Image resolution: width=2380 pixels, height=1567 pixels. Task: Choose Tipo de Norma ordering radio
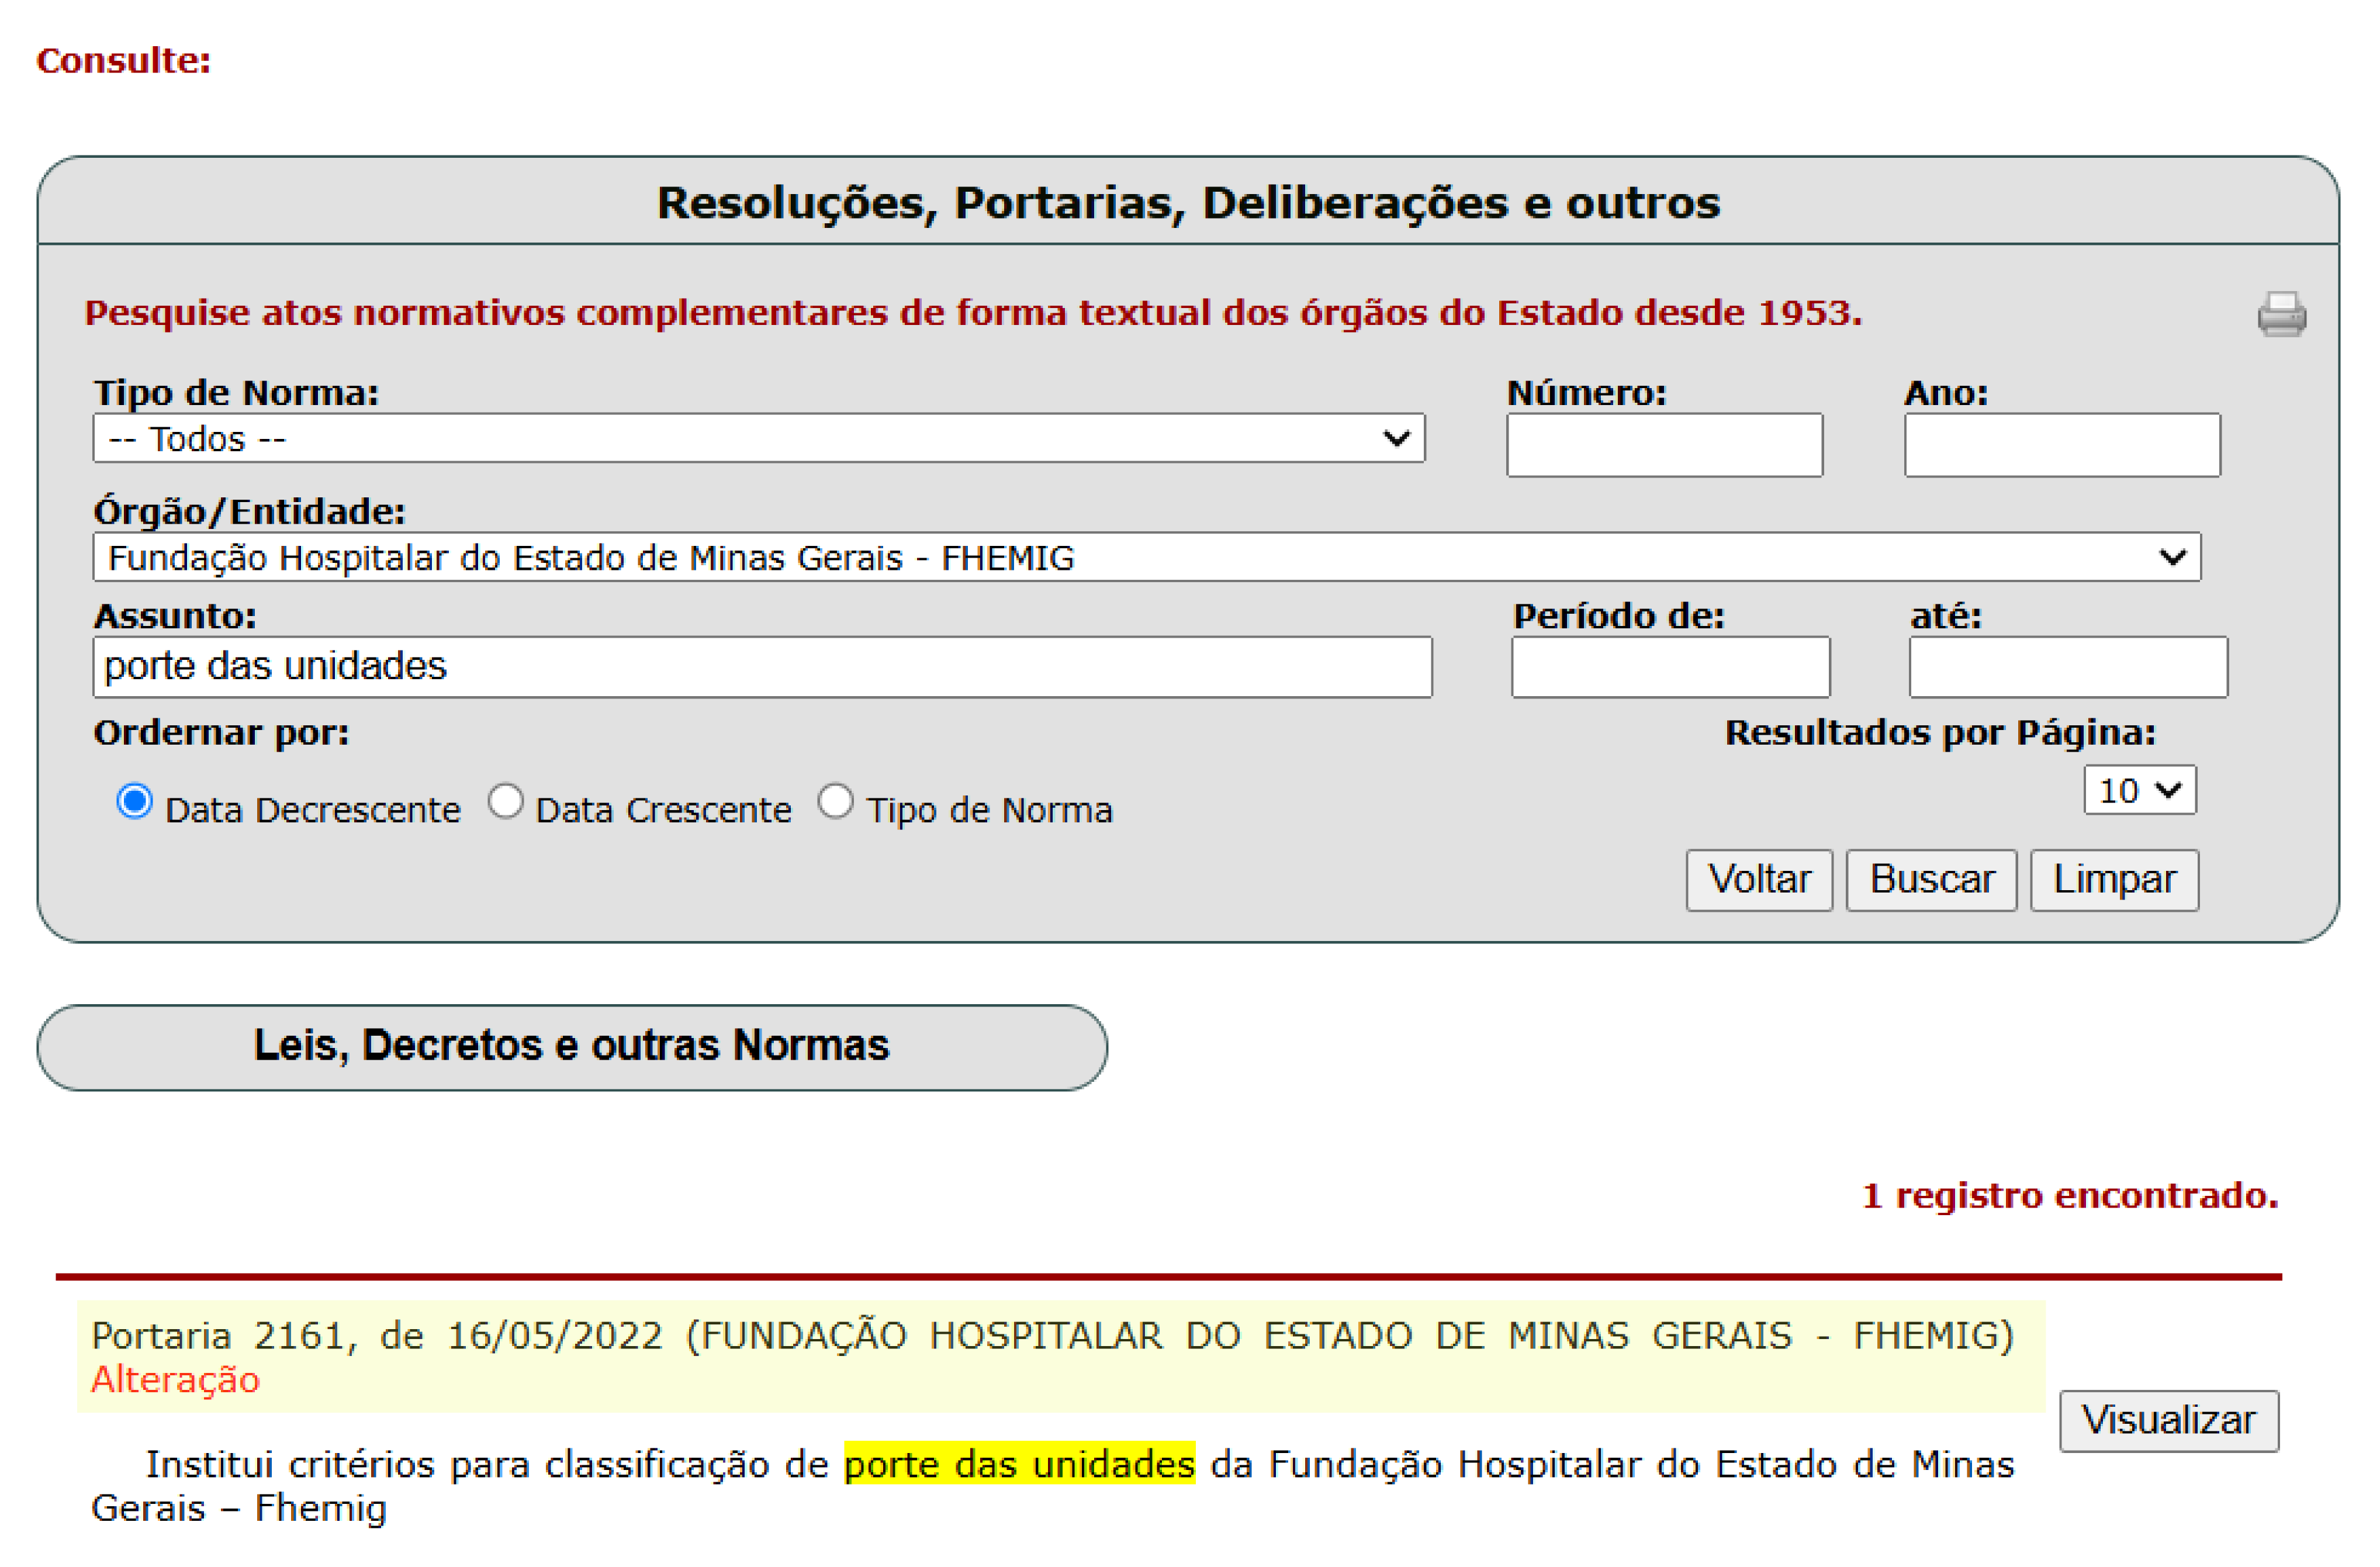tap(836, 802)
